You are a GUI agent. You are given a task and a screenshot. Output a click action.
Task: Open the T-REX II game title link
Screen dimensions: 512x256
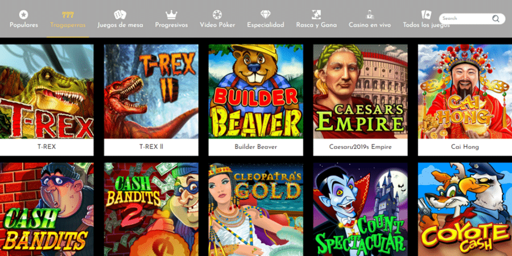pyautogui.click(x=151, y=147)
